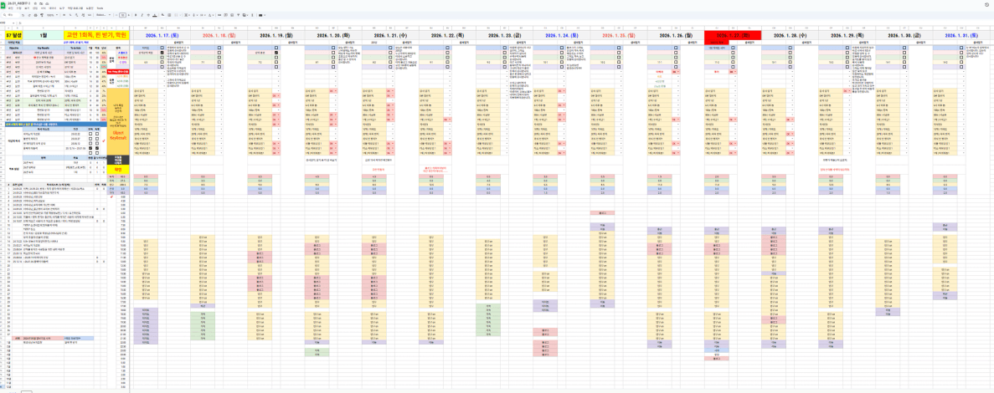Pick a fill color from toolbar
Viewport: 994px width, 393px height.
(x=163, y=15)
